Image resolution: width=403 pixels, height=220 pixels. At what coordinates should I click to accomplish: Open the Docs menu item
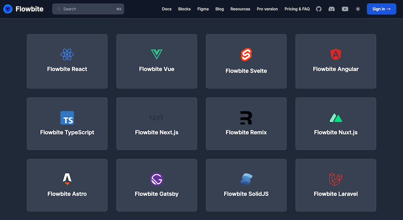click(167, 9)
